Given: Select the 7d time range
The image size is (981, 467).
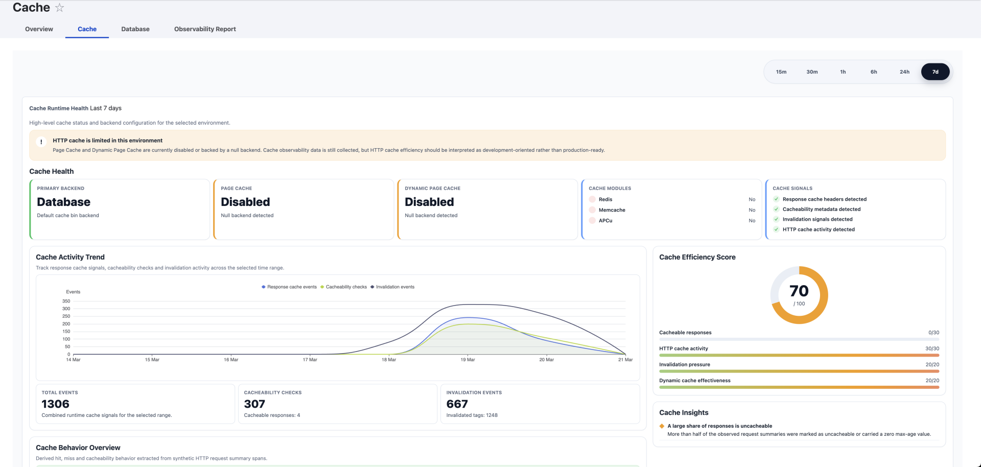Looking at the screenshot, I should [x=935, y=72].
